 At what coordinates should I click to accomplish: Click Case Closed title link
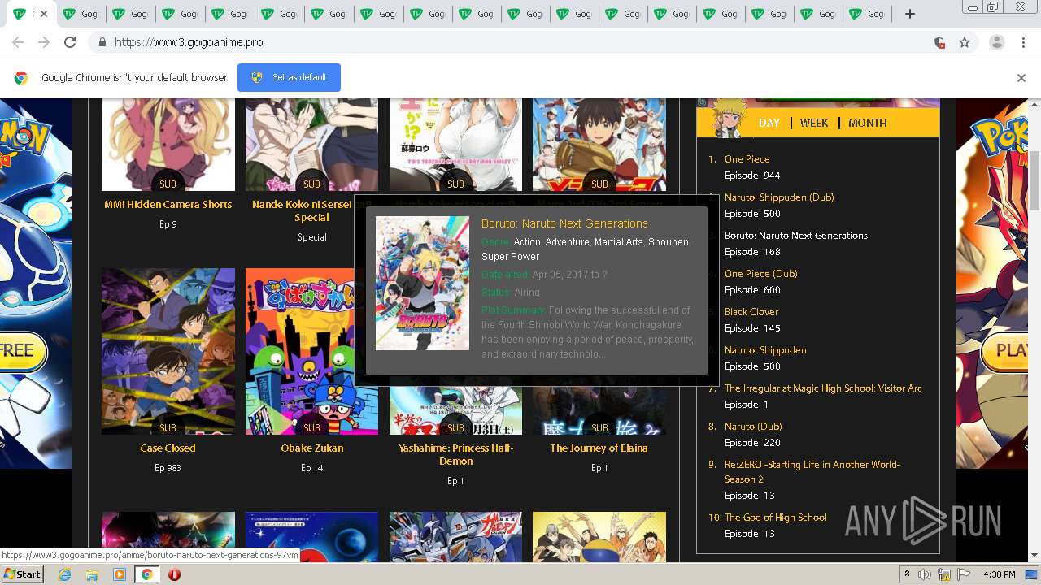[x=168, y=448]
